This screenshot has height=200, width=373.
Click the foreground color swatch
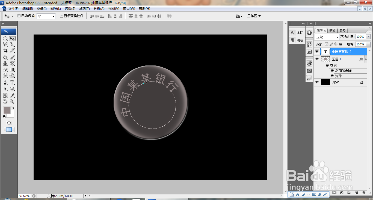click(6, 110)
